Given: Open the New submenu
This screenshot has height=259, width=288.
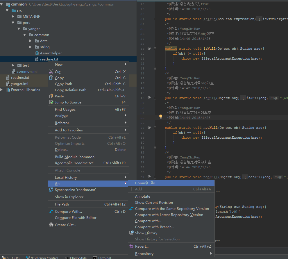Looking at the screenshot, I should 89,65.
